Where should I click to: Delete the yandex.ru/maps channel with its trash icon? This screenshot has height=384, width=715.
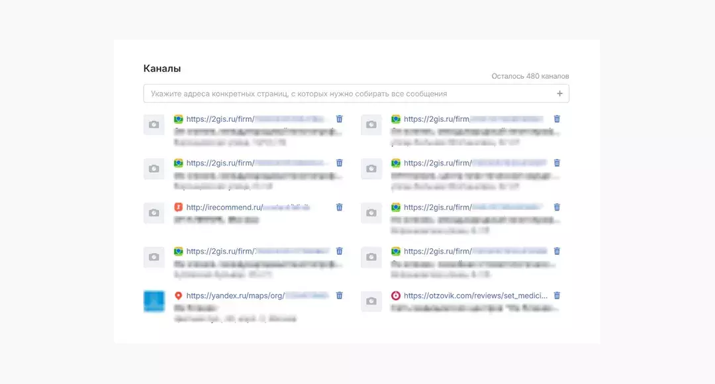340,295
